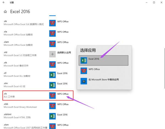Open Settings home via house icon
The image size is (165, 129).
point(5,12)
